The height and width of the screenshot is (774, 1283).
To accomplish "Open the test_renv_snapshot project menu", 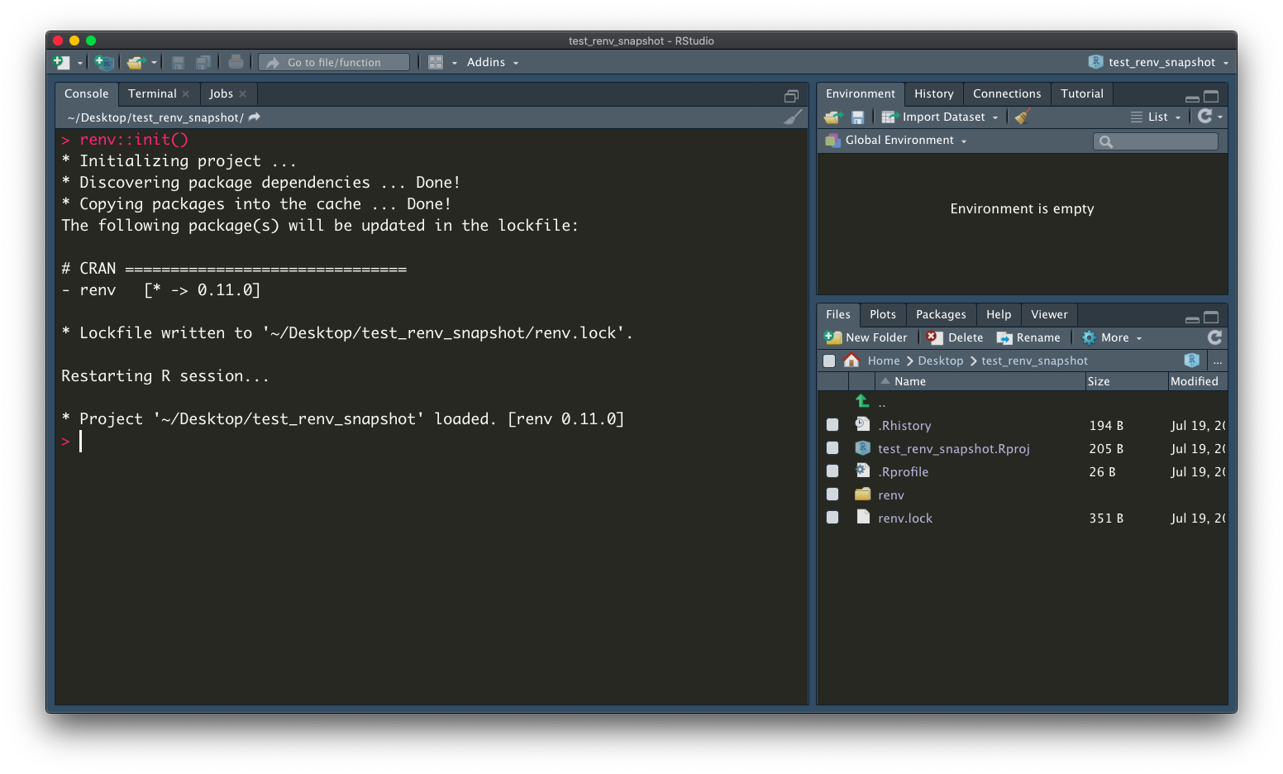I will [1158, 62].
